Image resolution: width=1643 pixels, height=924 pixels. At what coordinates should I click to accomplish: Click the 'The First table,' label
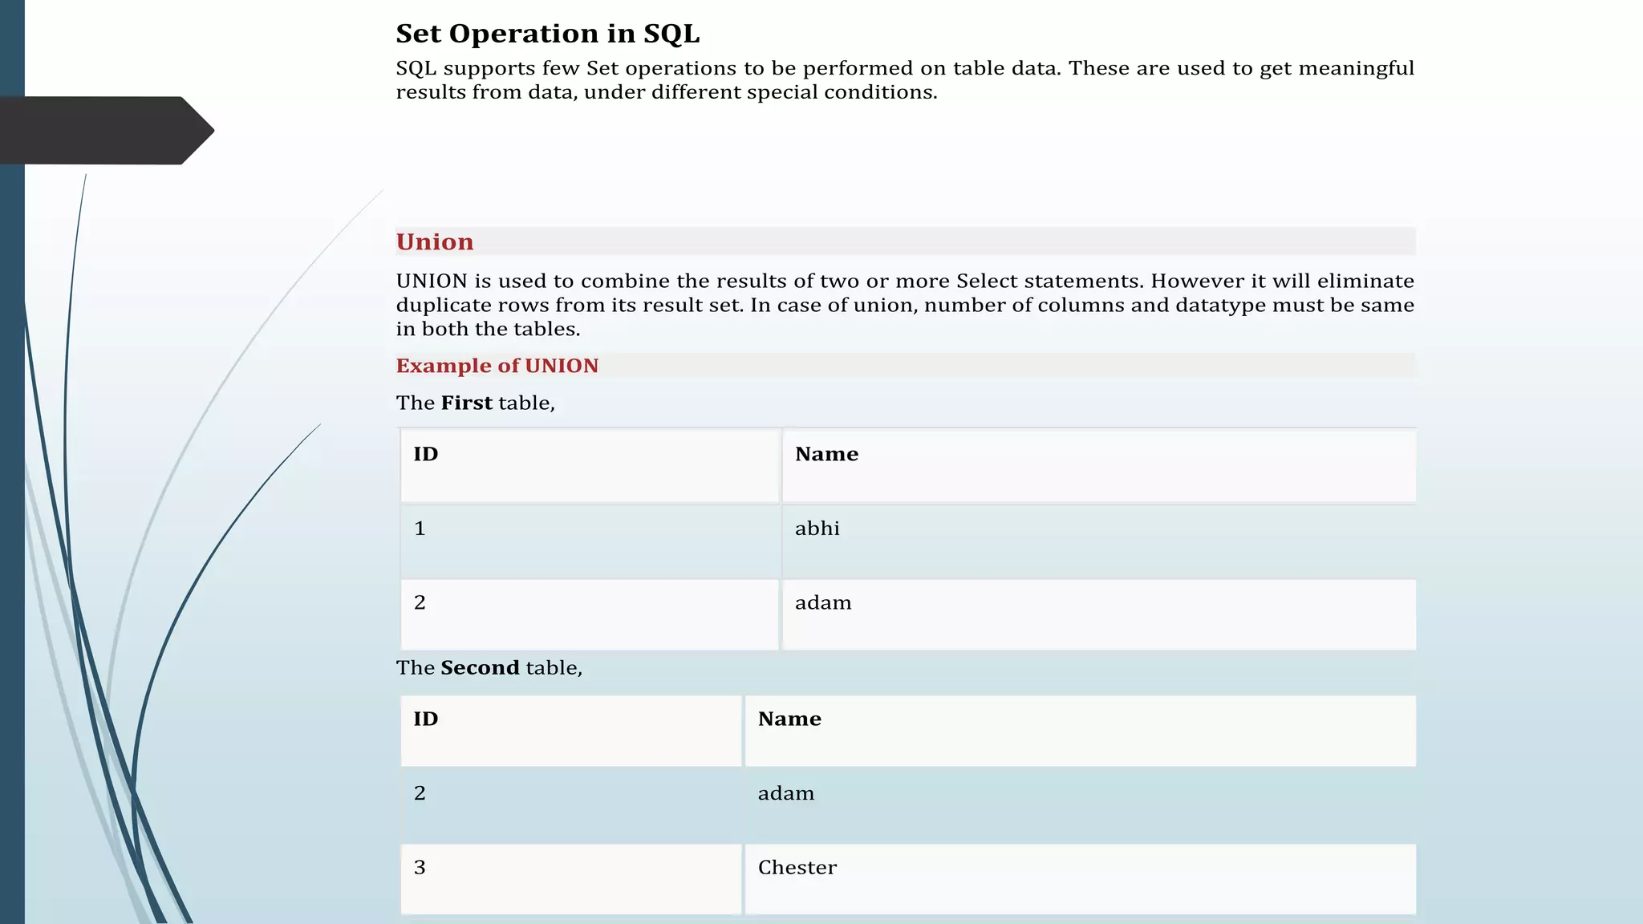[476, 403]
